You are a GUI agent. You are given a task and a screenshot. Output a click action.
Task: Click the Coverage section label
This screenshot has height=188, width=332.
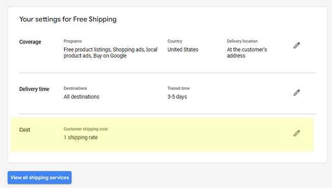[x=30, y=42]
